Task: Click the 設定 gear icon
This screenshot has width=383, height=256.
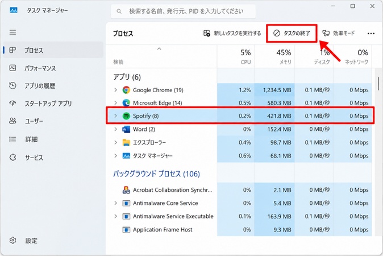Action: click(13, 240)
